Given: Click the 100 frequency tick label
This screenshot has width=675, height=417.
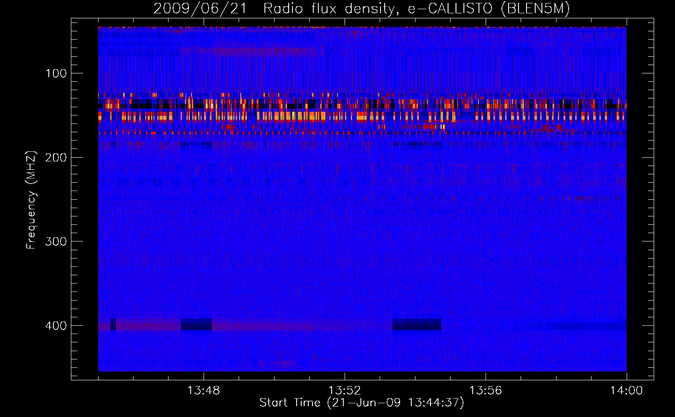Looking at the screenshot, I should point(56,74).
